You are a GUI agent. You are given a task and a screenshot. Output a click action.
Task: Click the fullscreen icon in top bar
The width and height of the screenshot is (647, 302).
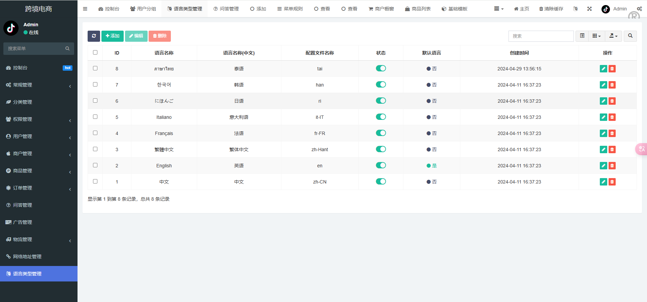point(589,9)
